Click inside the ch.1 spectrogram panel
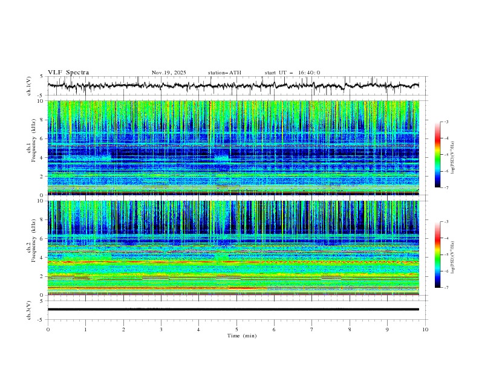The height and width of the screenshot is (370, 479). pos(233,148)
